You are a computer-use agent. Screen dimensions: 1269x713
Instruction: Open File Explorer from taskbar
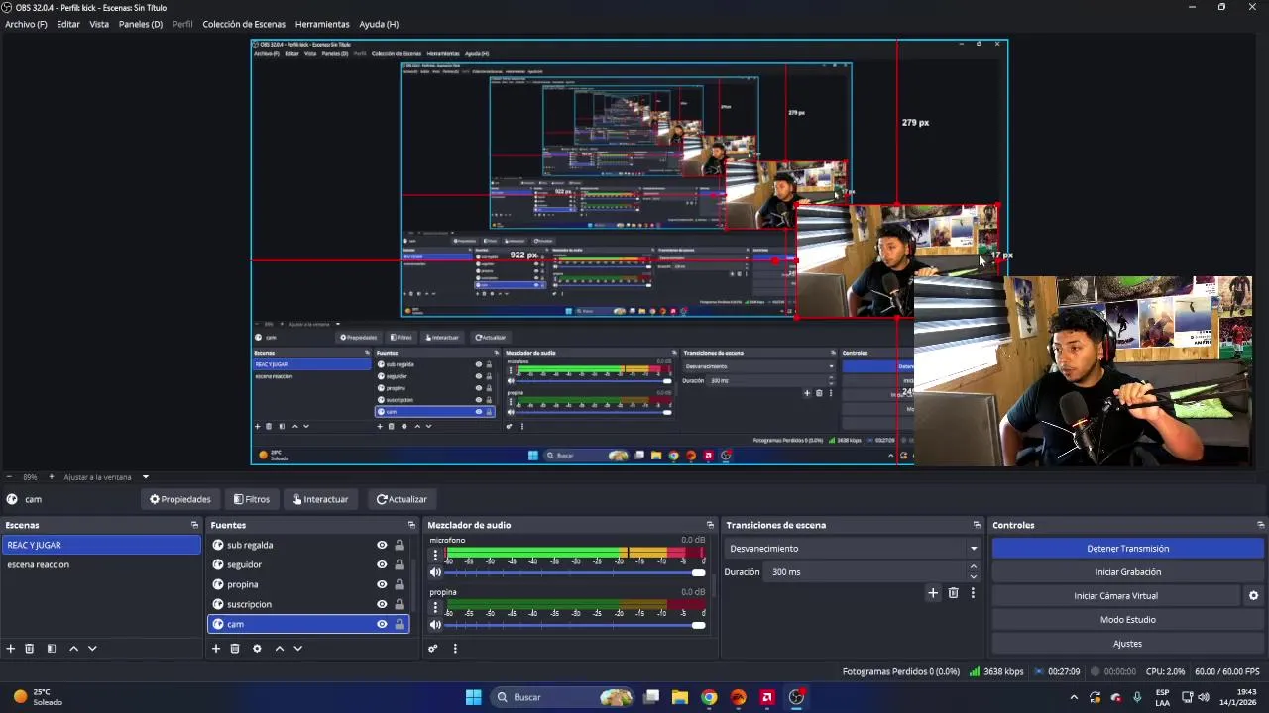click(680, 697)
